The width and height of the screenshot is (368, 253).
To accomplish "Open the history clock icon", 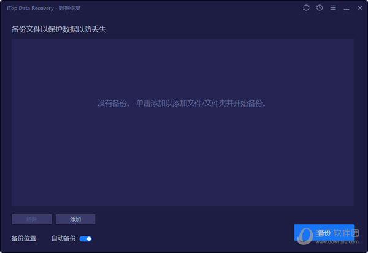I will (320, 8).
